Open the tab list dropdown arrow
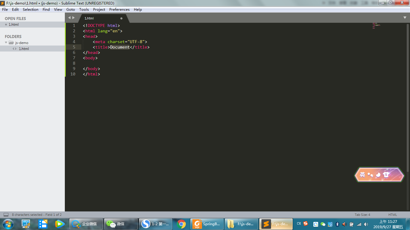Screen dimensions: 410x230 405,18
